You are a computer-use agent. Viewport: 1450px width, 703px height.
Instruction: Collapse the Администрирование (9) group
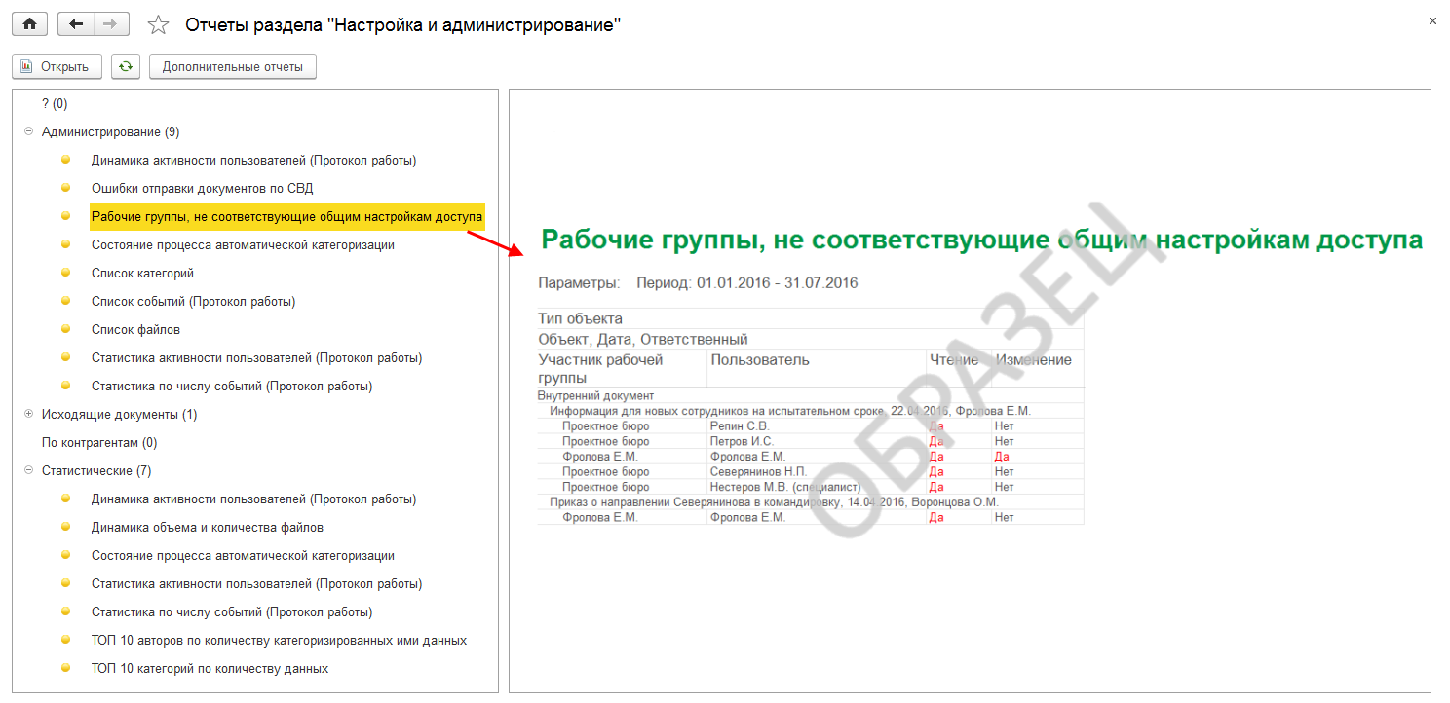[28, 131]
